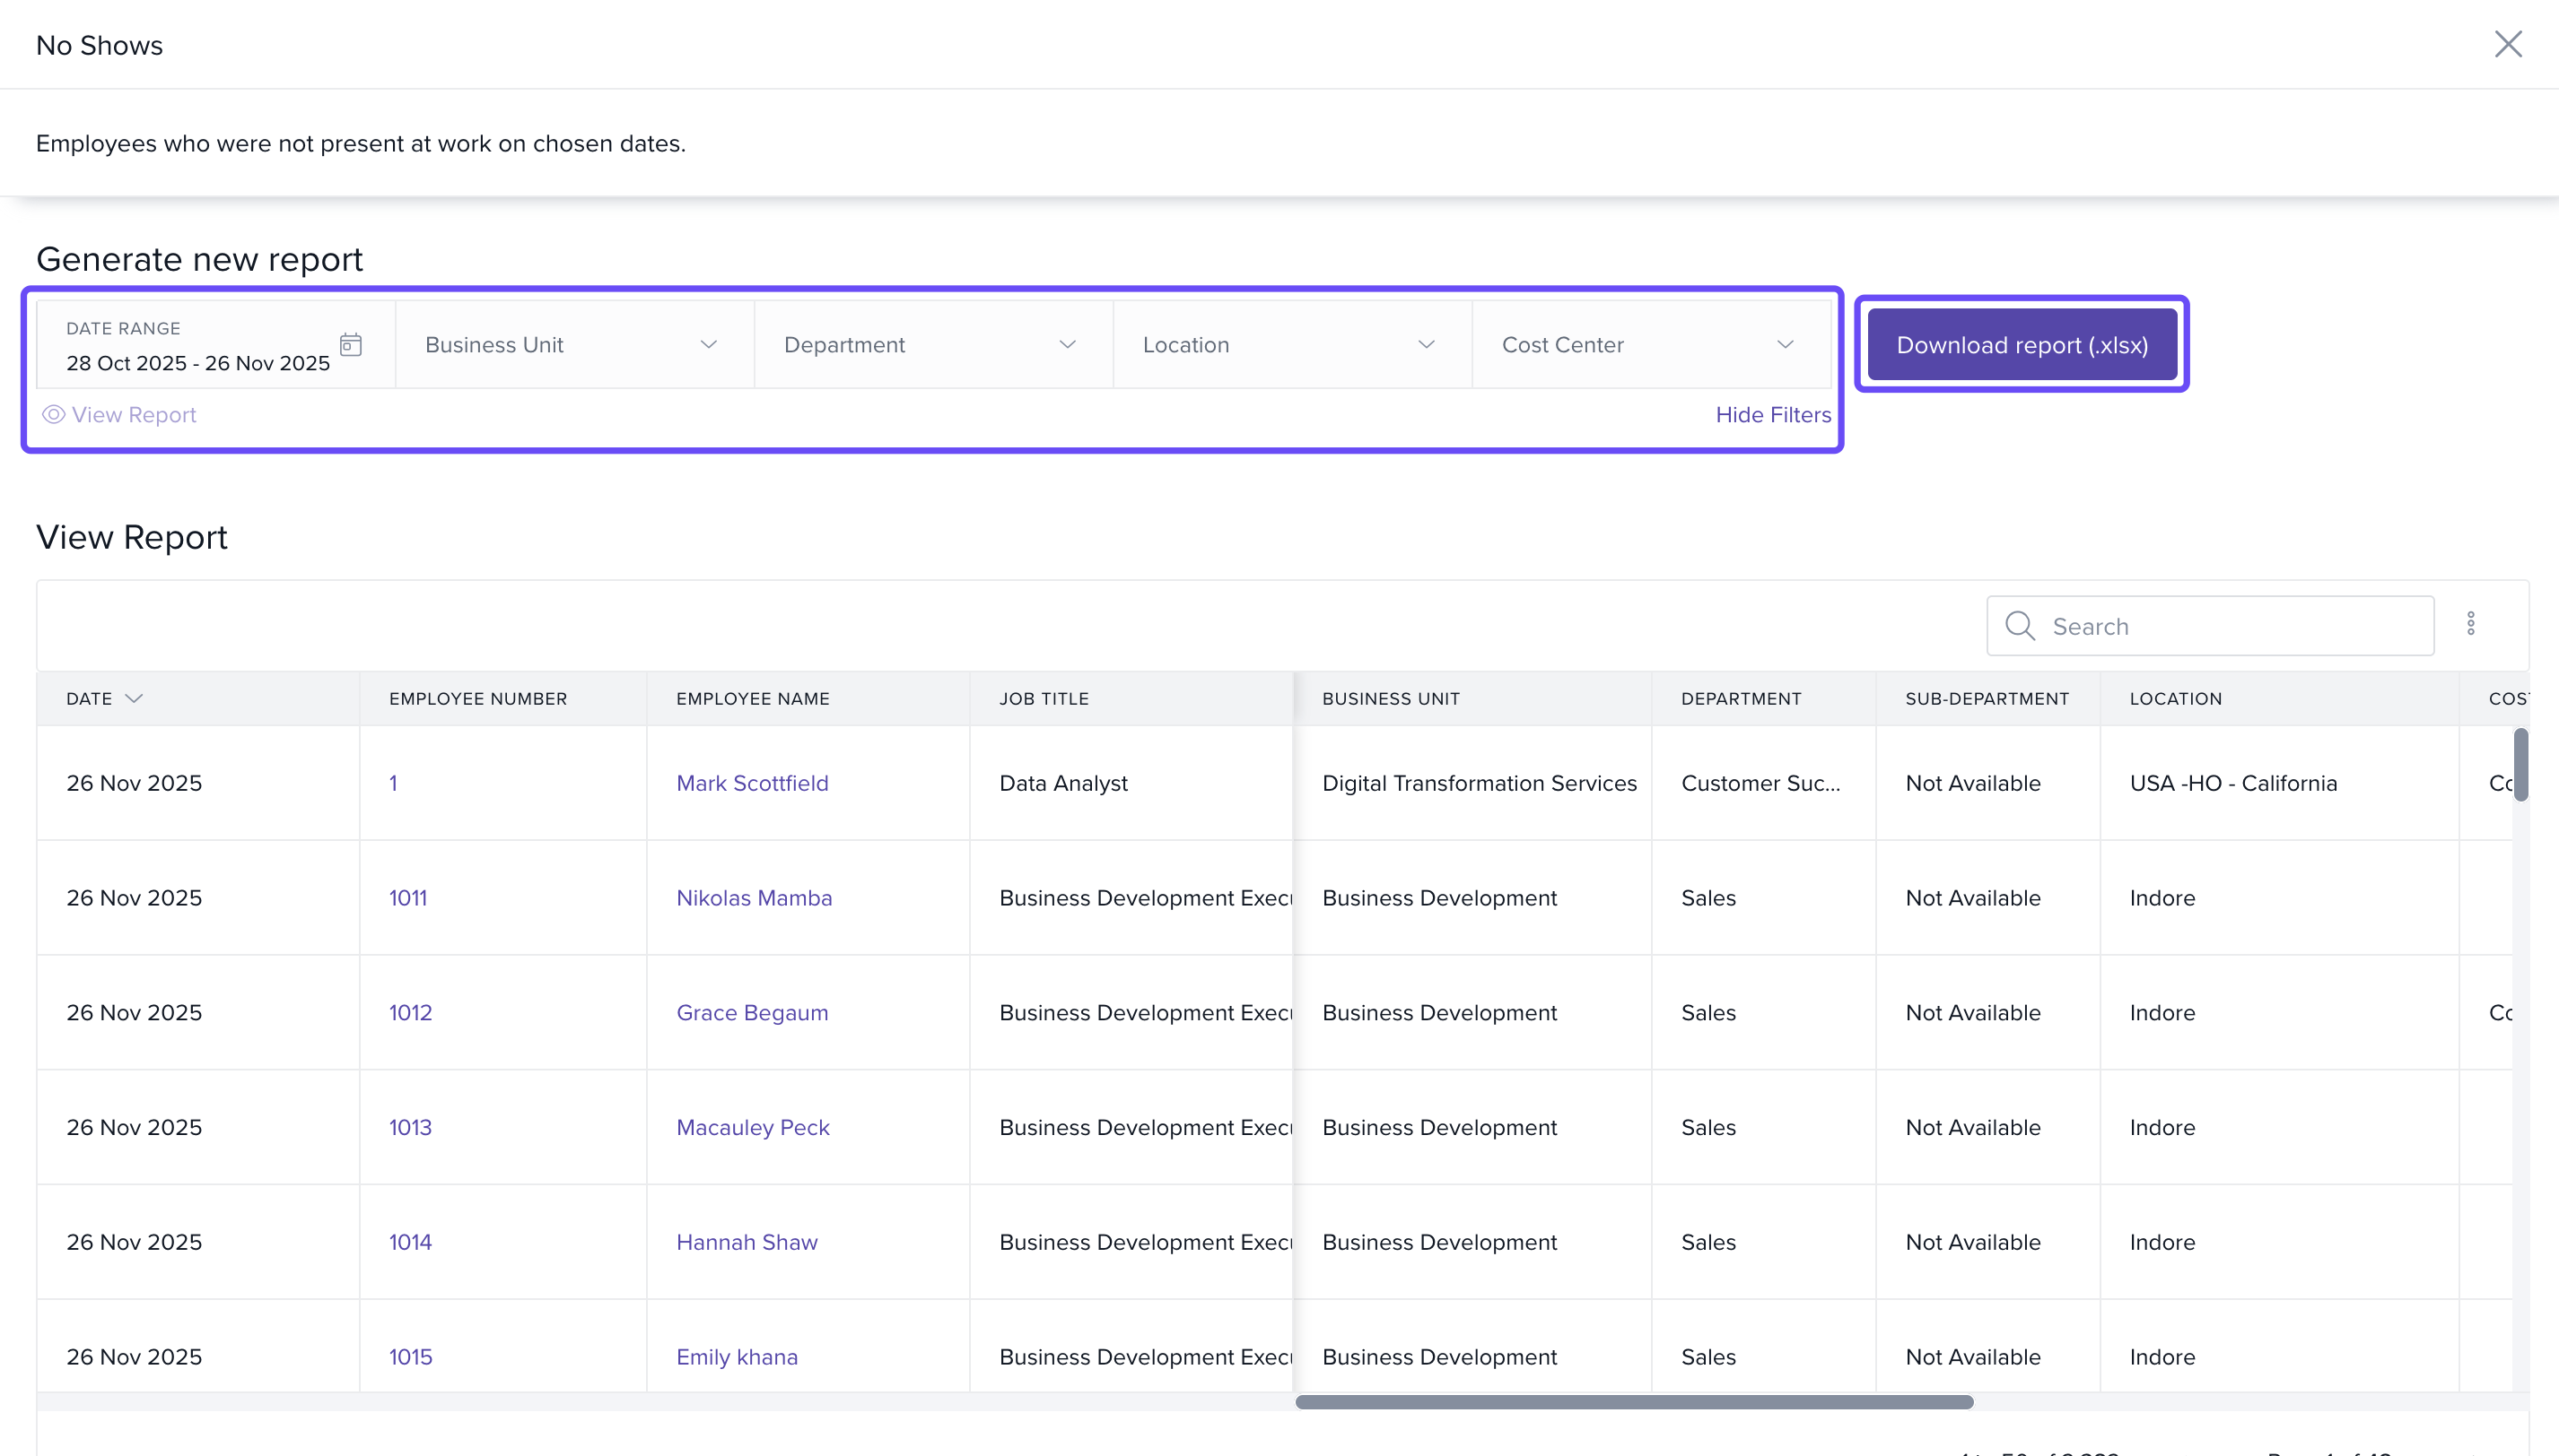
Task: Close the No Shows dialog
Action: [2507, 44]
